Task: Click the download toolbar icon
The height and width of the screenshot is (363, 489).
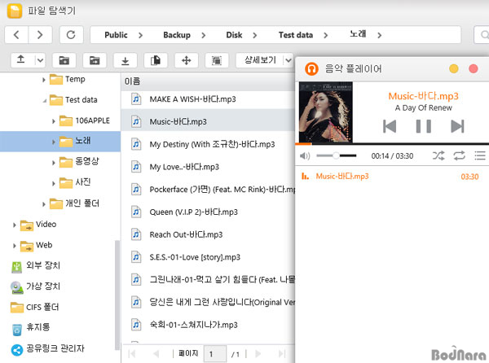Action: point(125,59)
